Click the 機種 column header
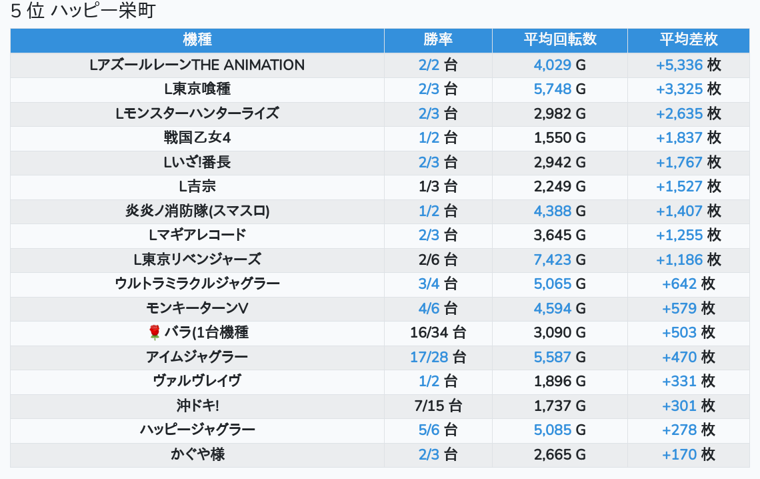This screenshot has width=760, height=479. click(197, 40)
